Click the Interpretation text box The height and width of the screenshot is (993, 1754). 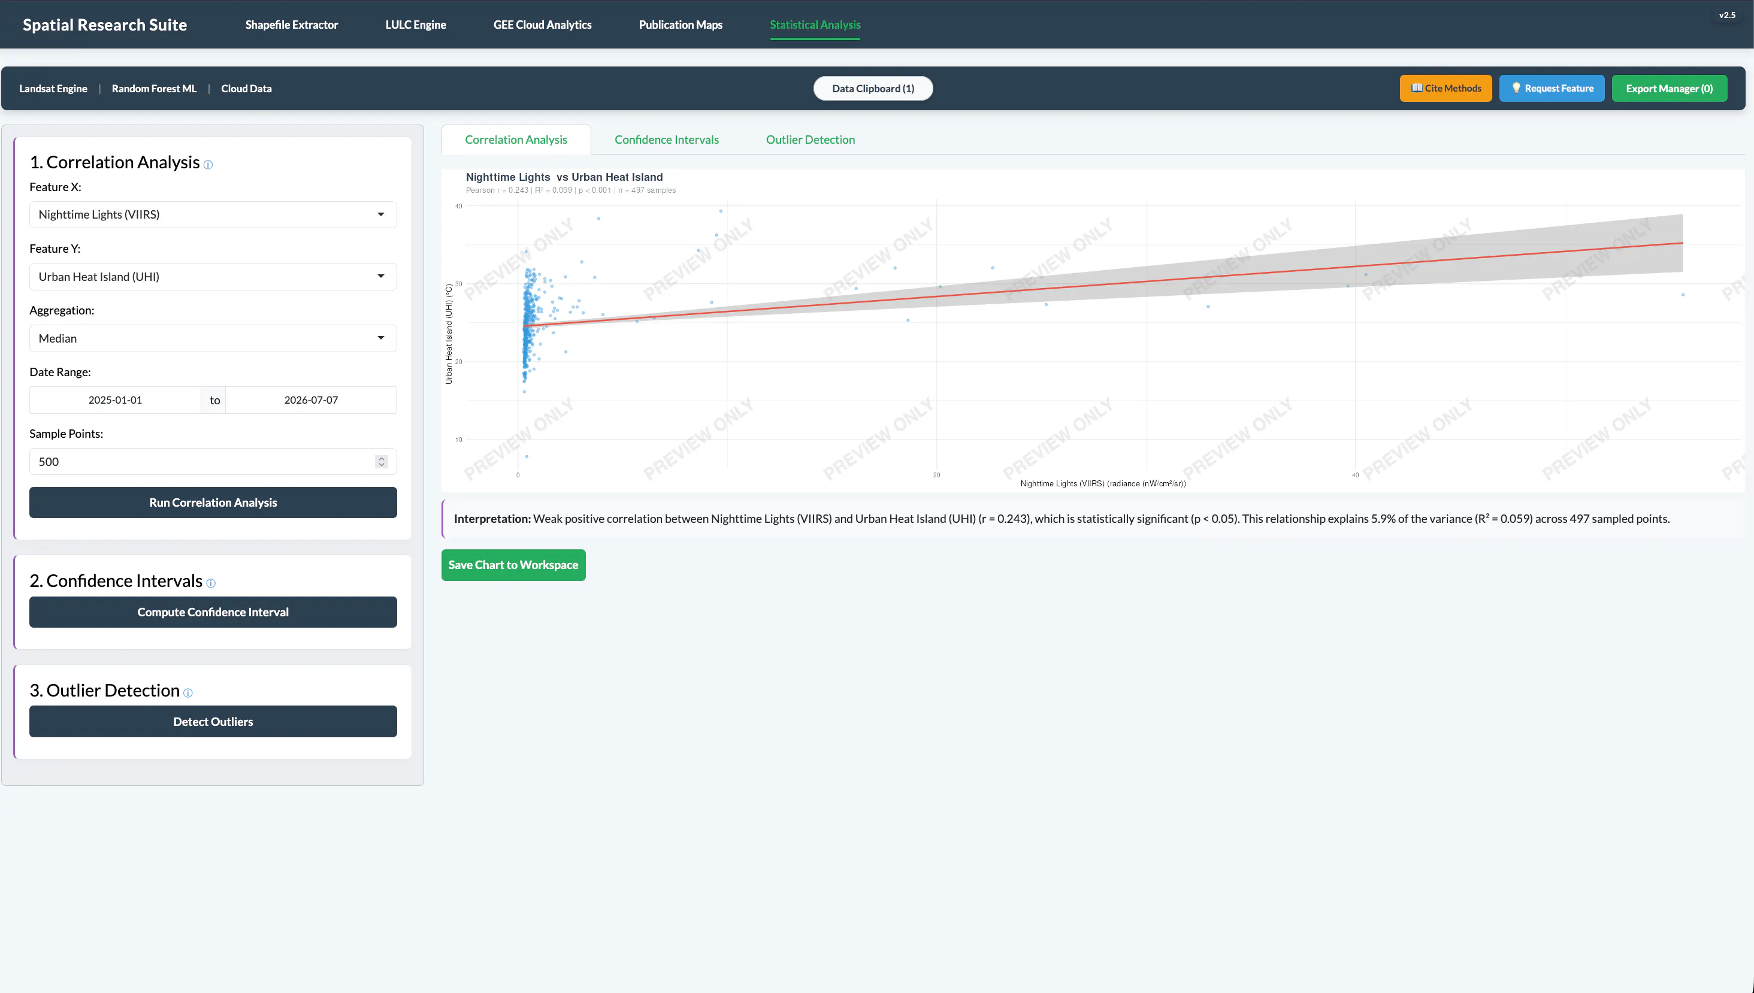click(x=1093, y=519)
